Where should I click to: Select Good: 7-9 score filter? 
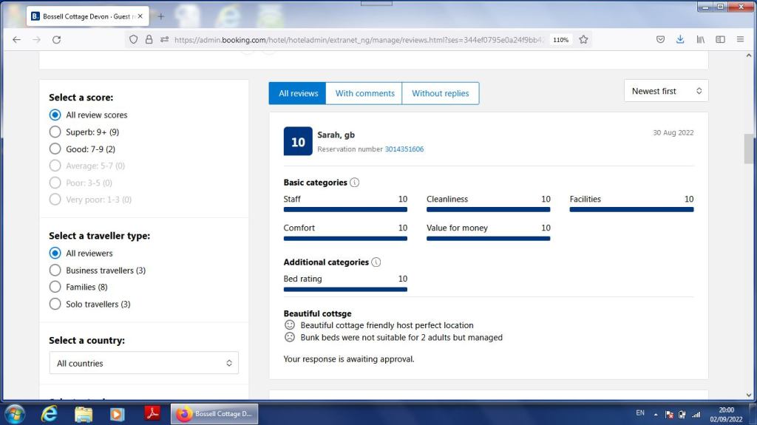(x=55, y=149)
